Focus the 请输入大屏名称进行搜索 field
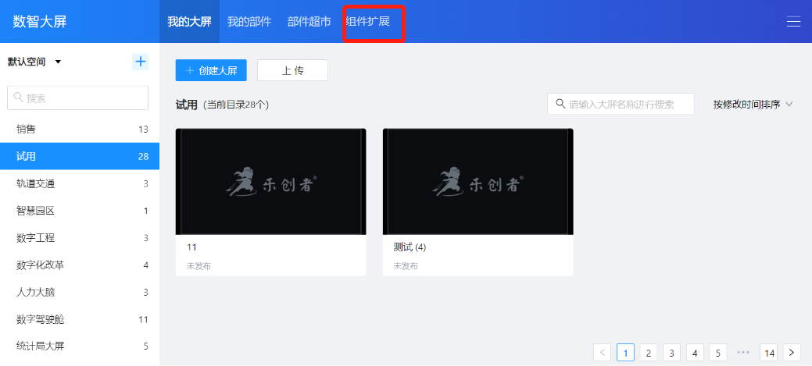Screen dimensions: 812x366 tap(621, 104)
